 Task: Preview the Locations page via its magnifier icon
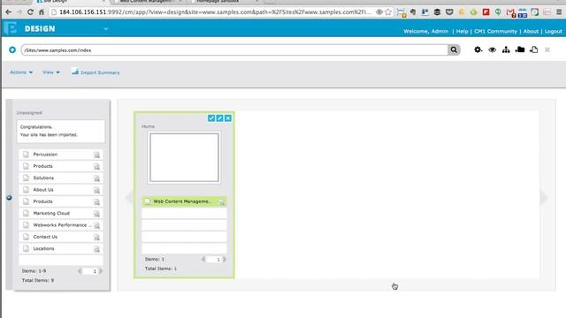point(96,249)
